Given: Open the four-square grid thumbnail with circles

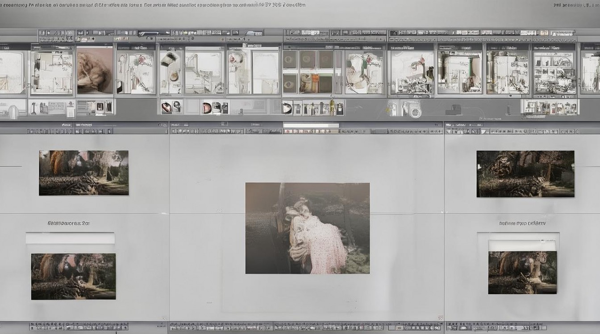Looking at the screenshot, I should click(308, 71).
